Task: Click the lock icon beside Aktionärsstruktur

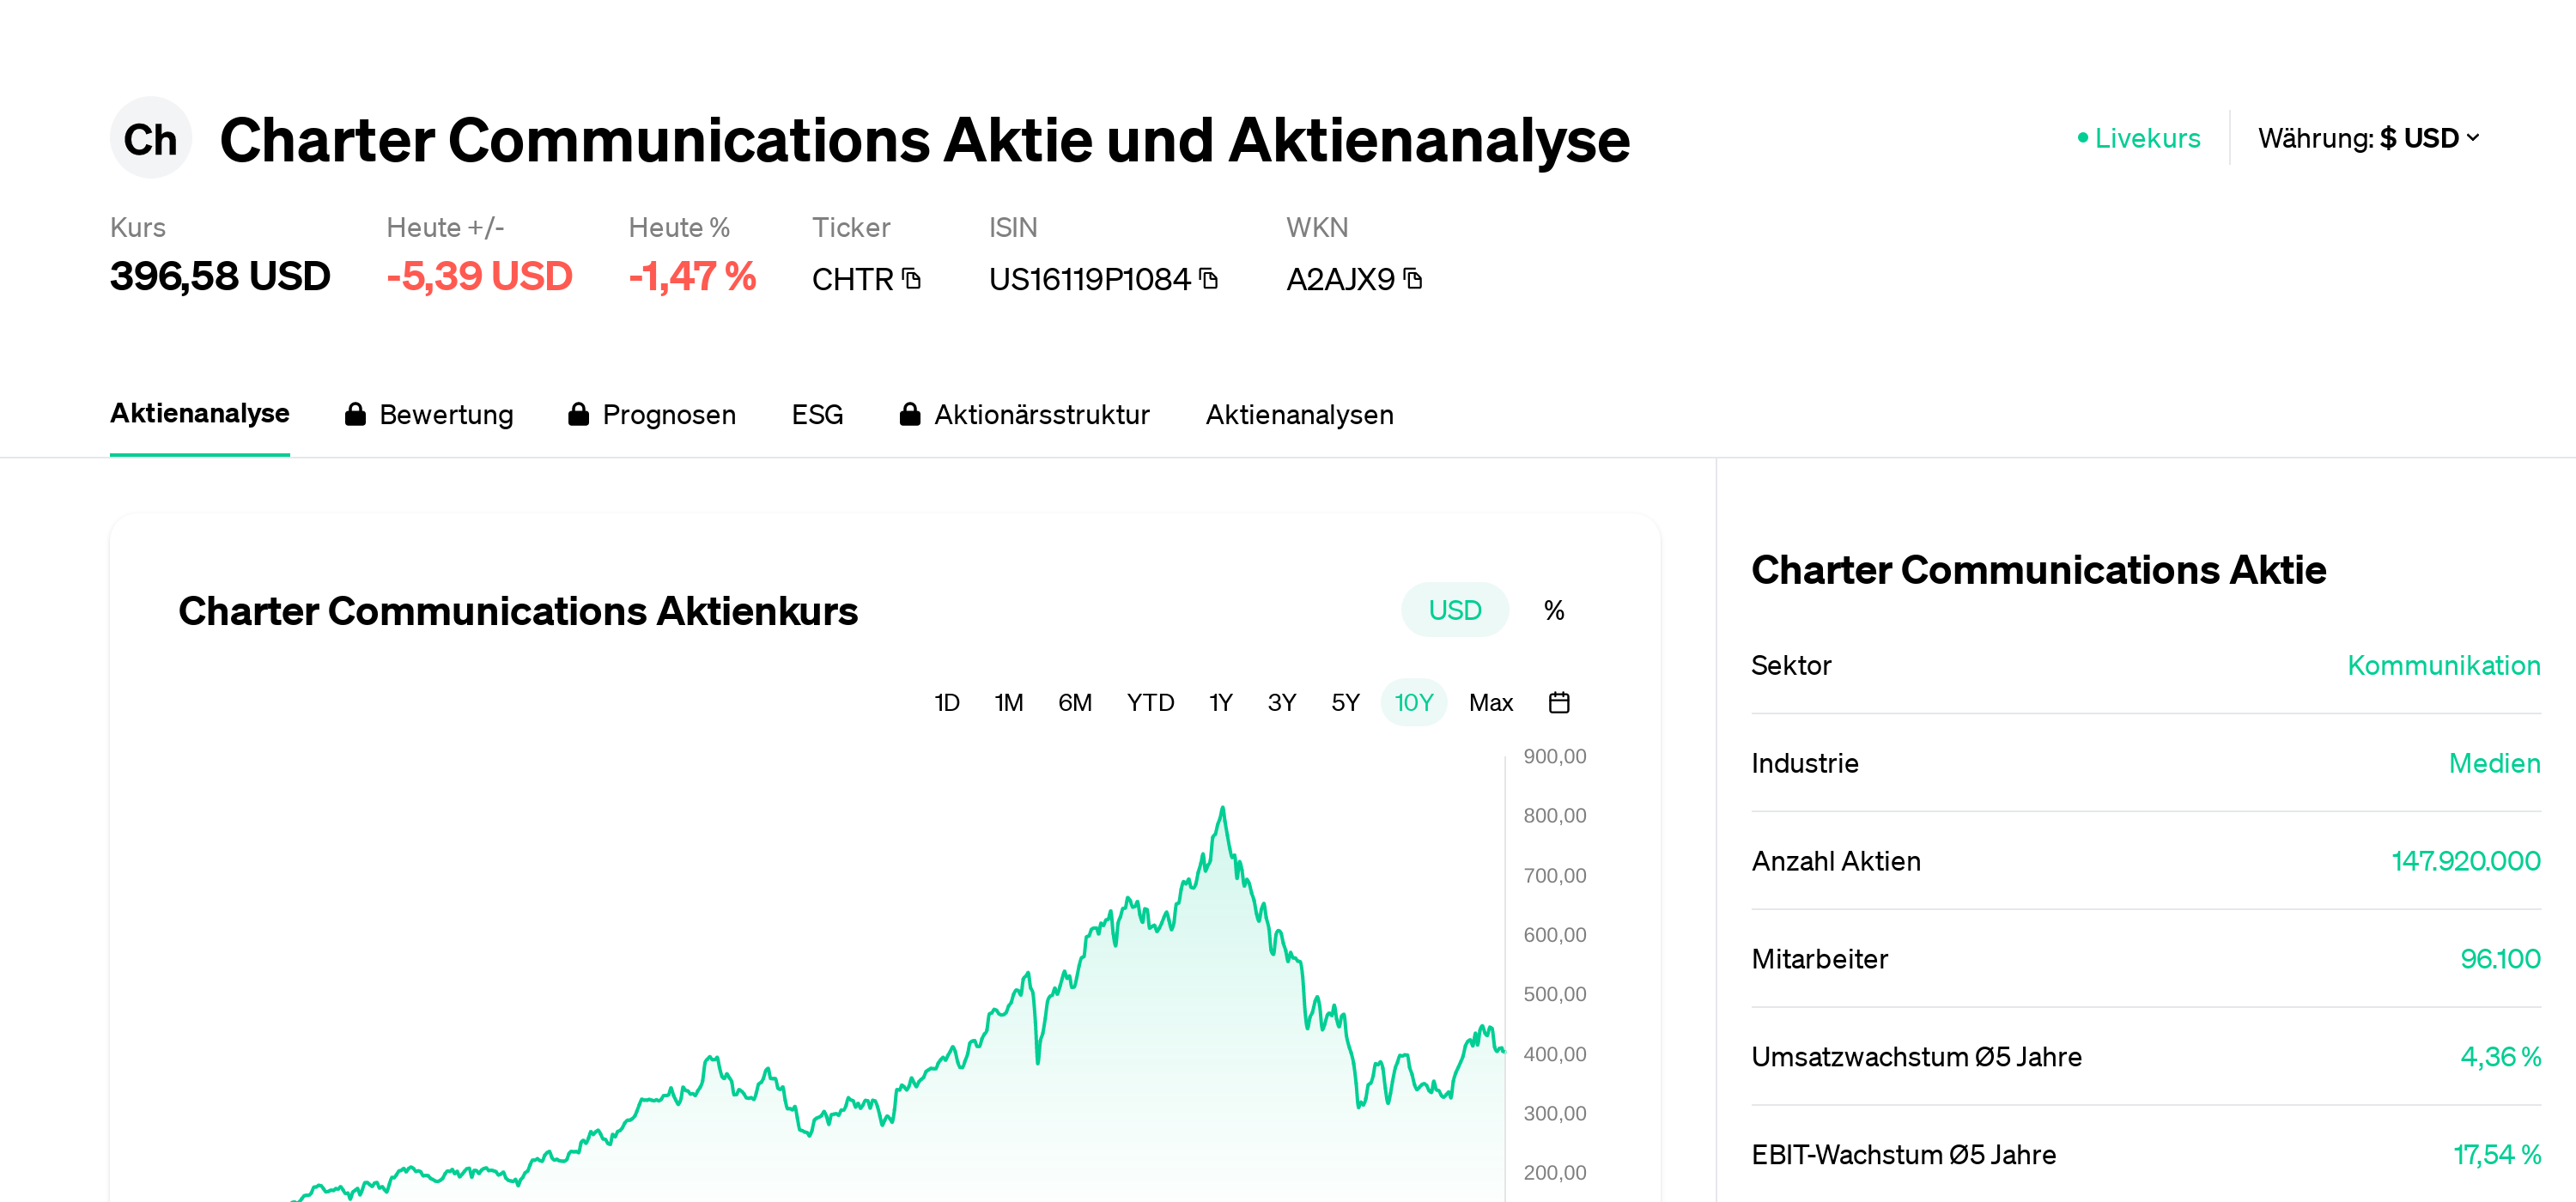Action: (x=909, y=414)
